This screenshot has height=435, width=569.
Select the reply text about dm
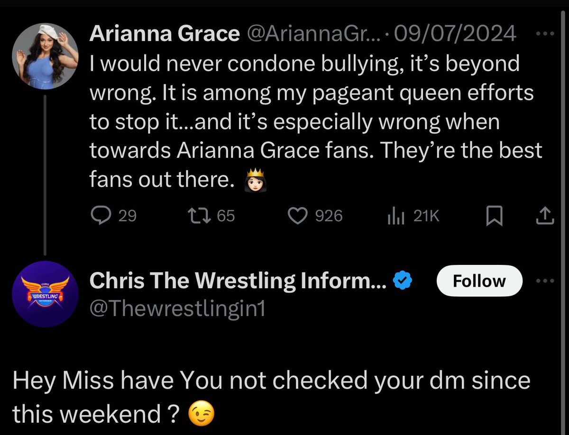pos(271,396)
